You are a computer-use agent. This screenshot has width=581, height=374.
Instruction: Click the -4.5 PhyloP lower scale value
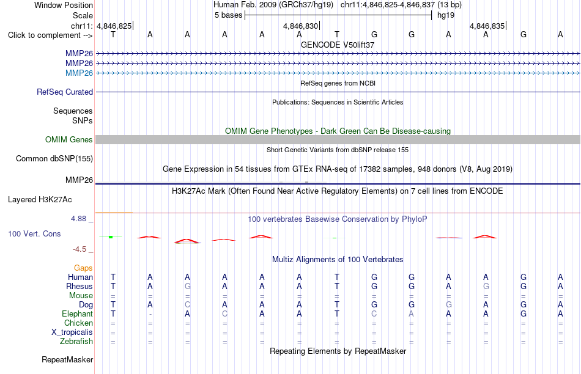point(80,249)
